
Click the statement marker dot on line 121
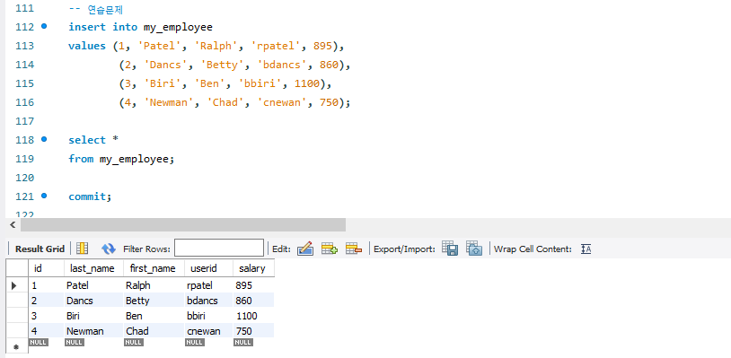(44, 196)
